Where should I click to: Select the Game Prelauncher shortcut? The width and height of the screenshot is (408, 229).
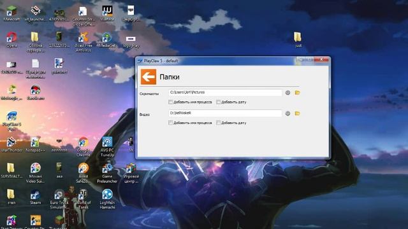point(107,173)
